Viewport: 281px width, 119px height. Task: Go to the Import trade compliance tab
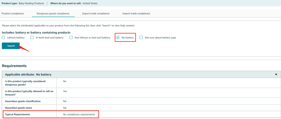[136, 13]
